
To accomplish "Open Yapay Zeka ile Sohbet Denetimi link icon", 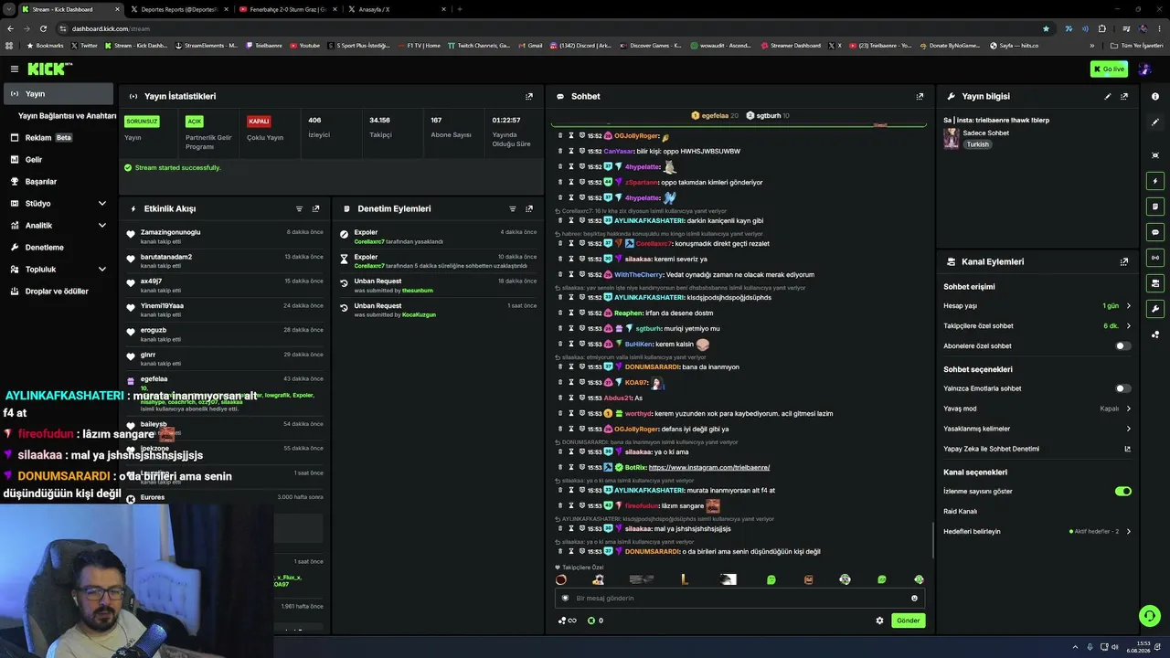I will tap(1127, 449).
